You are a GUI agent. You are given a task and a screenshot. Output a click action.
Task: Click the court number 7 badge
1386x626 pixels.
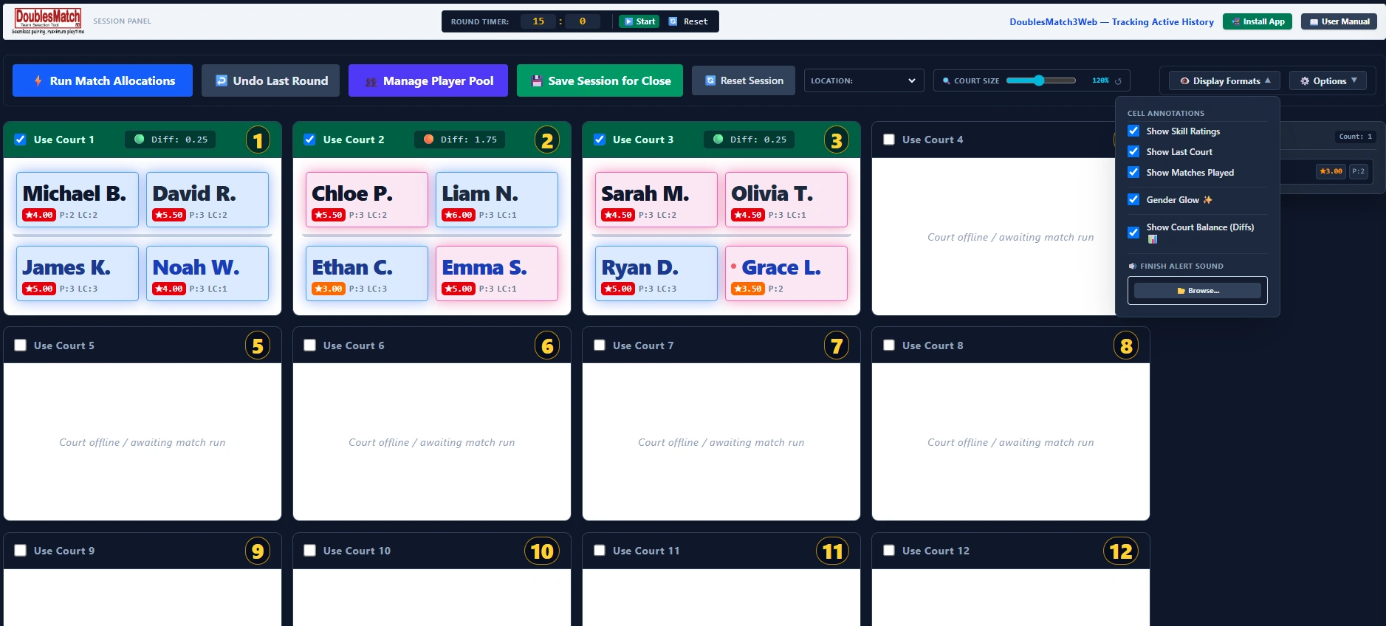click(x=837, y=345)
